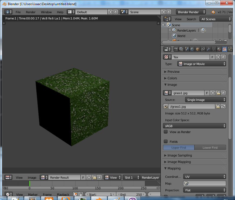Select the Lower First field option
The height and width of the screenshot is (200, 235).
pyautogui.click(x=210, y=148)
